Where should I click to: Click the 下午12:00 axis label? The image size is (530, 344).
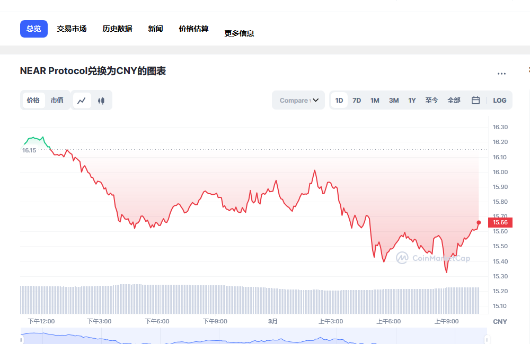click(x=41, y=321)
